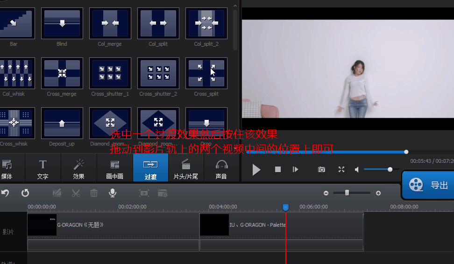Choose the Col_merge transition

coord(110,23)
